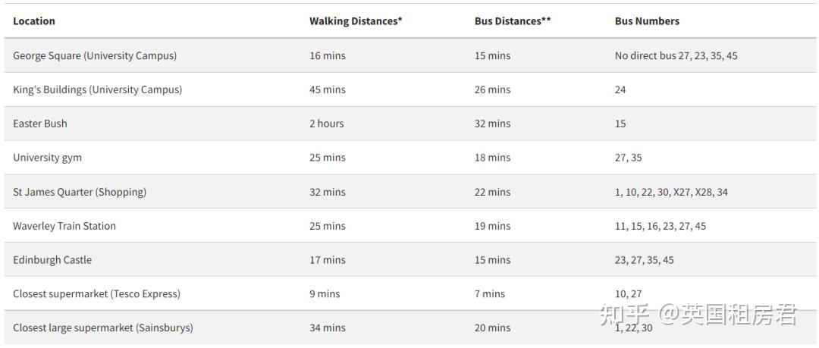Click the Walking Distances column header

(355, 21)
